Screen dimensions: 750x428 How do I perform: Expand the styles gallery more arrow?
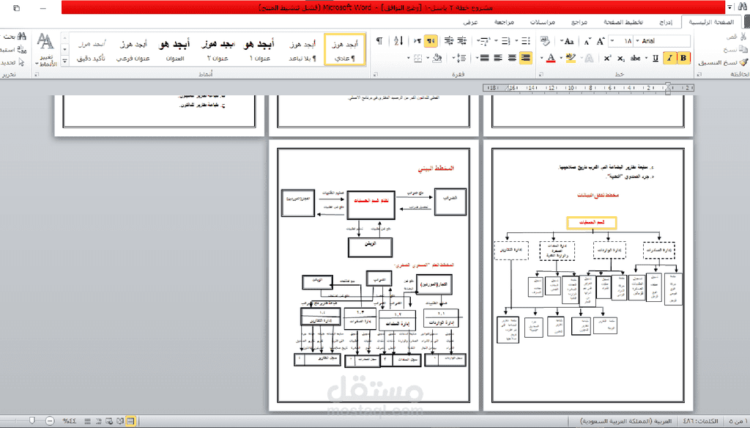tap(65, 61)
